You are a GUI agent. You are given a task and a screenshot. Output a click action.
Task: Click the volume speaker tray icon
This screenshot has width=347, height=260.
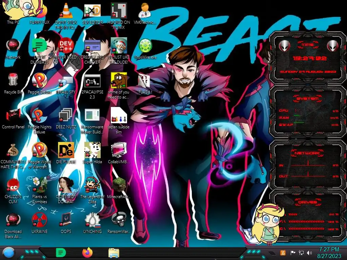click(309, 253)
